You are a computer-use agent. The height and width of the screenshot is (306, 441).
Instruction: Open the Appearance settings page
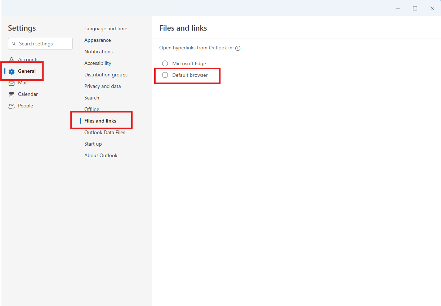97,40
